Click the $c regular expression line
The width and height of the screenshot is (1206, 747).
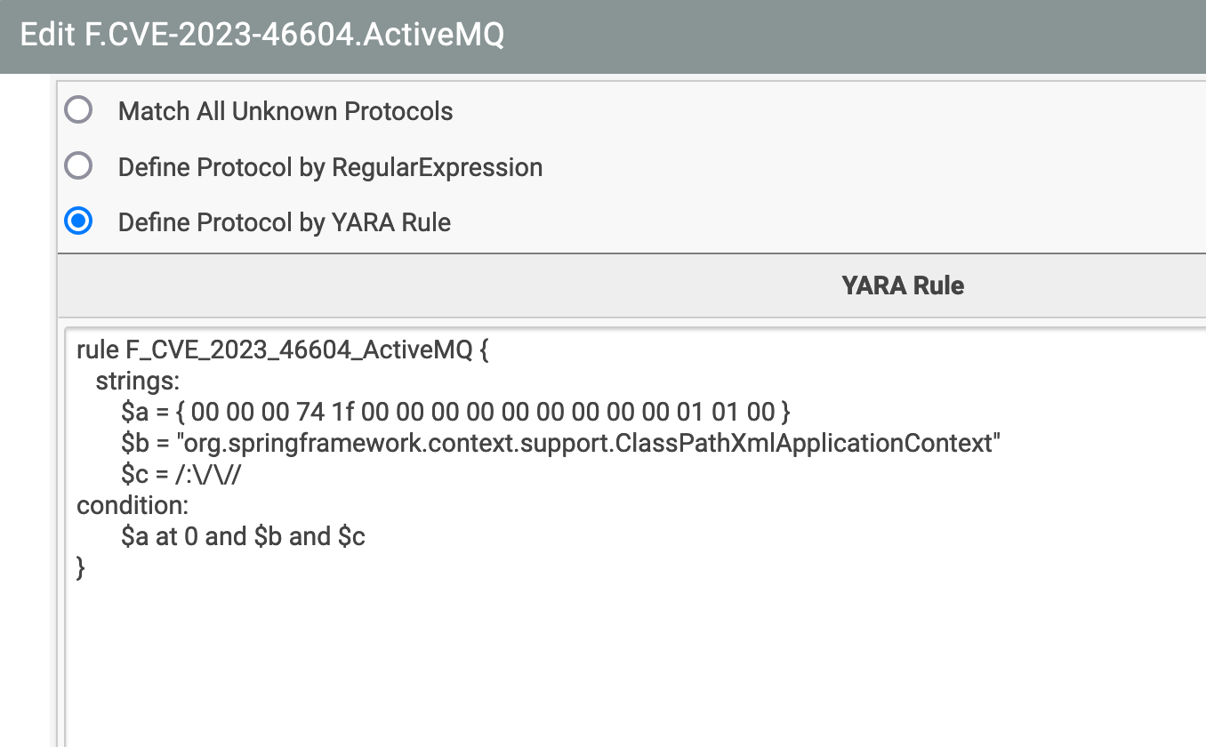coord(156,474)
